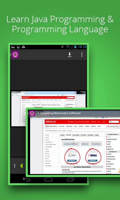
Task: Tap the warning triangle icon in the status bar
Action: (x=23, y=46)
